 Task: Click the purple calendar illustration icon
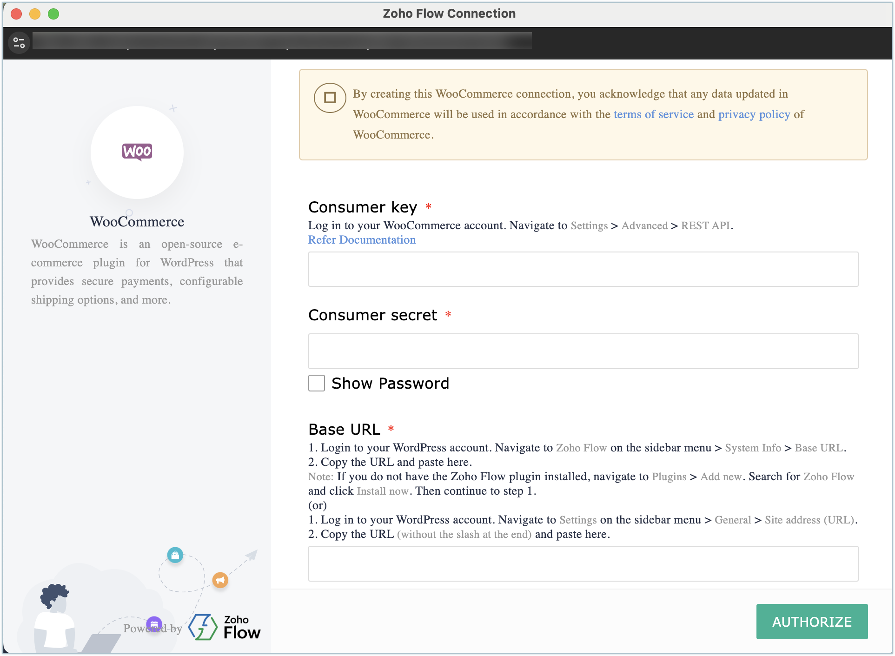[154, 624]
